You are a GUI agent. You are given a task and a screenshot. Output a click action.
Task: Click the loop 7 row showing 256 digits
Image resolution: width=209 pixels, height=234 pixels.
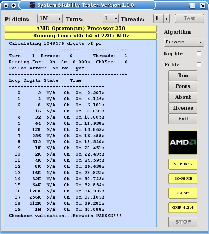tap(61, 136)
